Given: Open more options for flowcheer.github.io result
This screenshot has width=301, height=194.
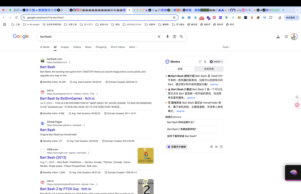Looking at the screenshot, I should point(84,125).
